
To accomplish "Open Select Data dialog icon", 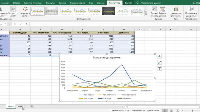I will point(162,12).
